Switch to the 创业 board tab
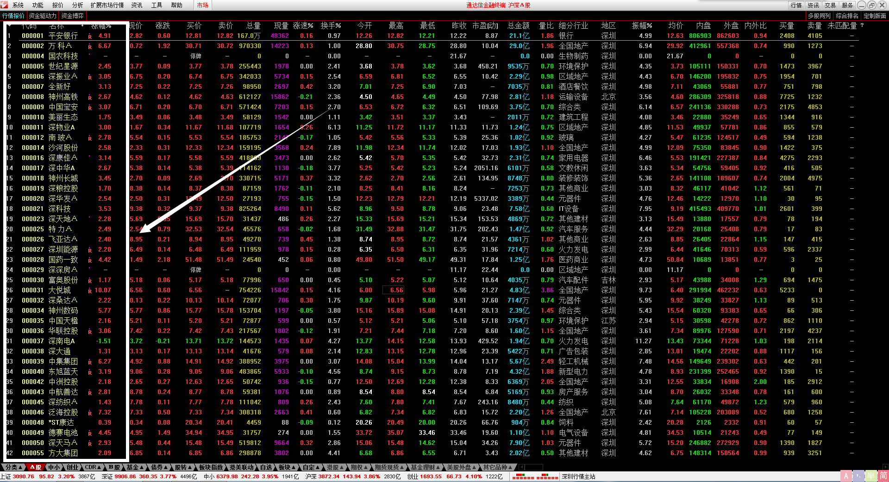Image resolution: width=889 pixels, height=482 pixels. click(x=72, y=467)
